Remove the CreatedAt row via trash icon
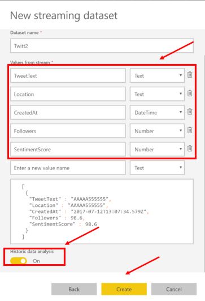The height and width of the screenshot is (301, 205). (190, 111)
